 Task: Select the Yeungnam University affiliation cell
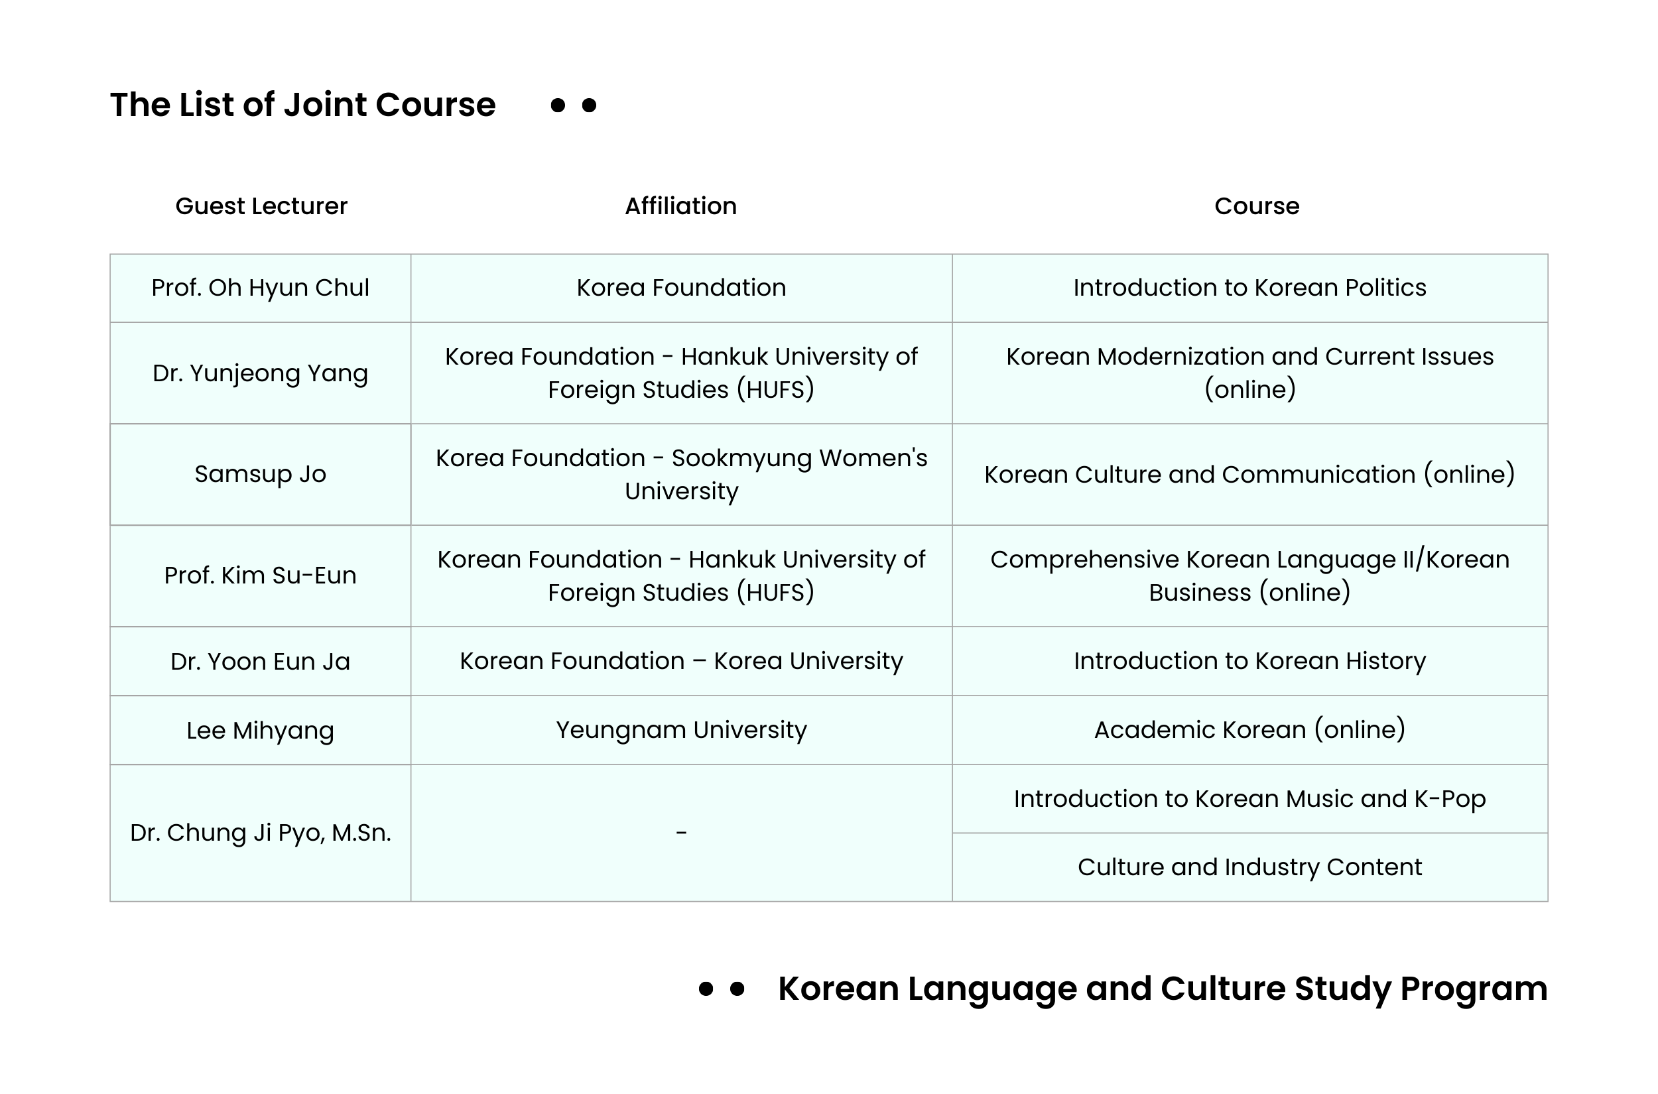tap(682, 730)
